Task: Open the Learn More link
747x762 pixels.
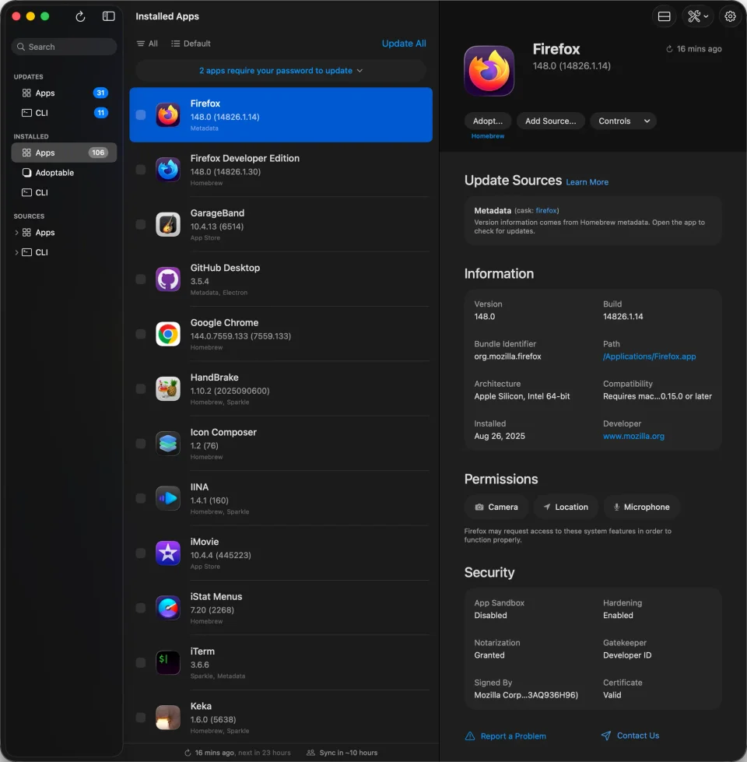Action: pos(587,182)
